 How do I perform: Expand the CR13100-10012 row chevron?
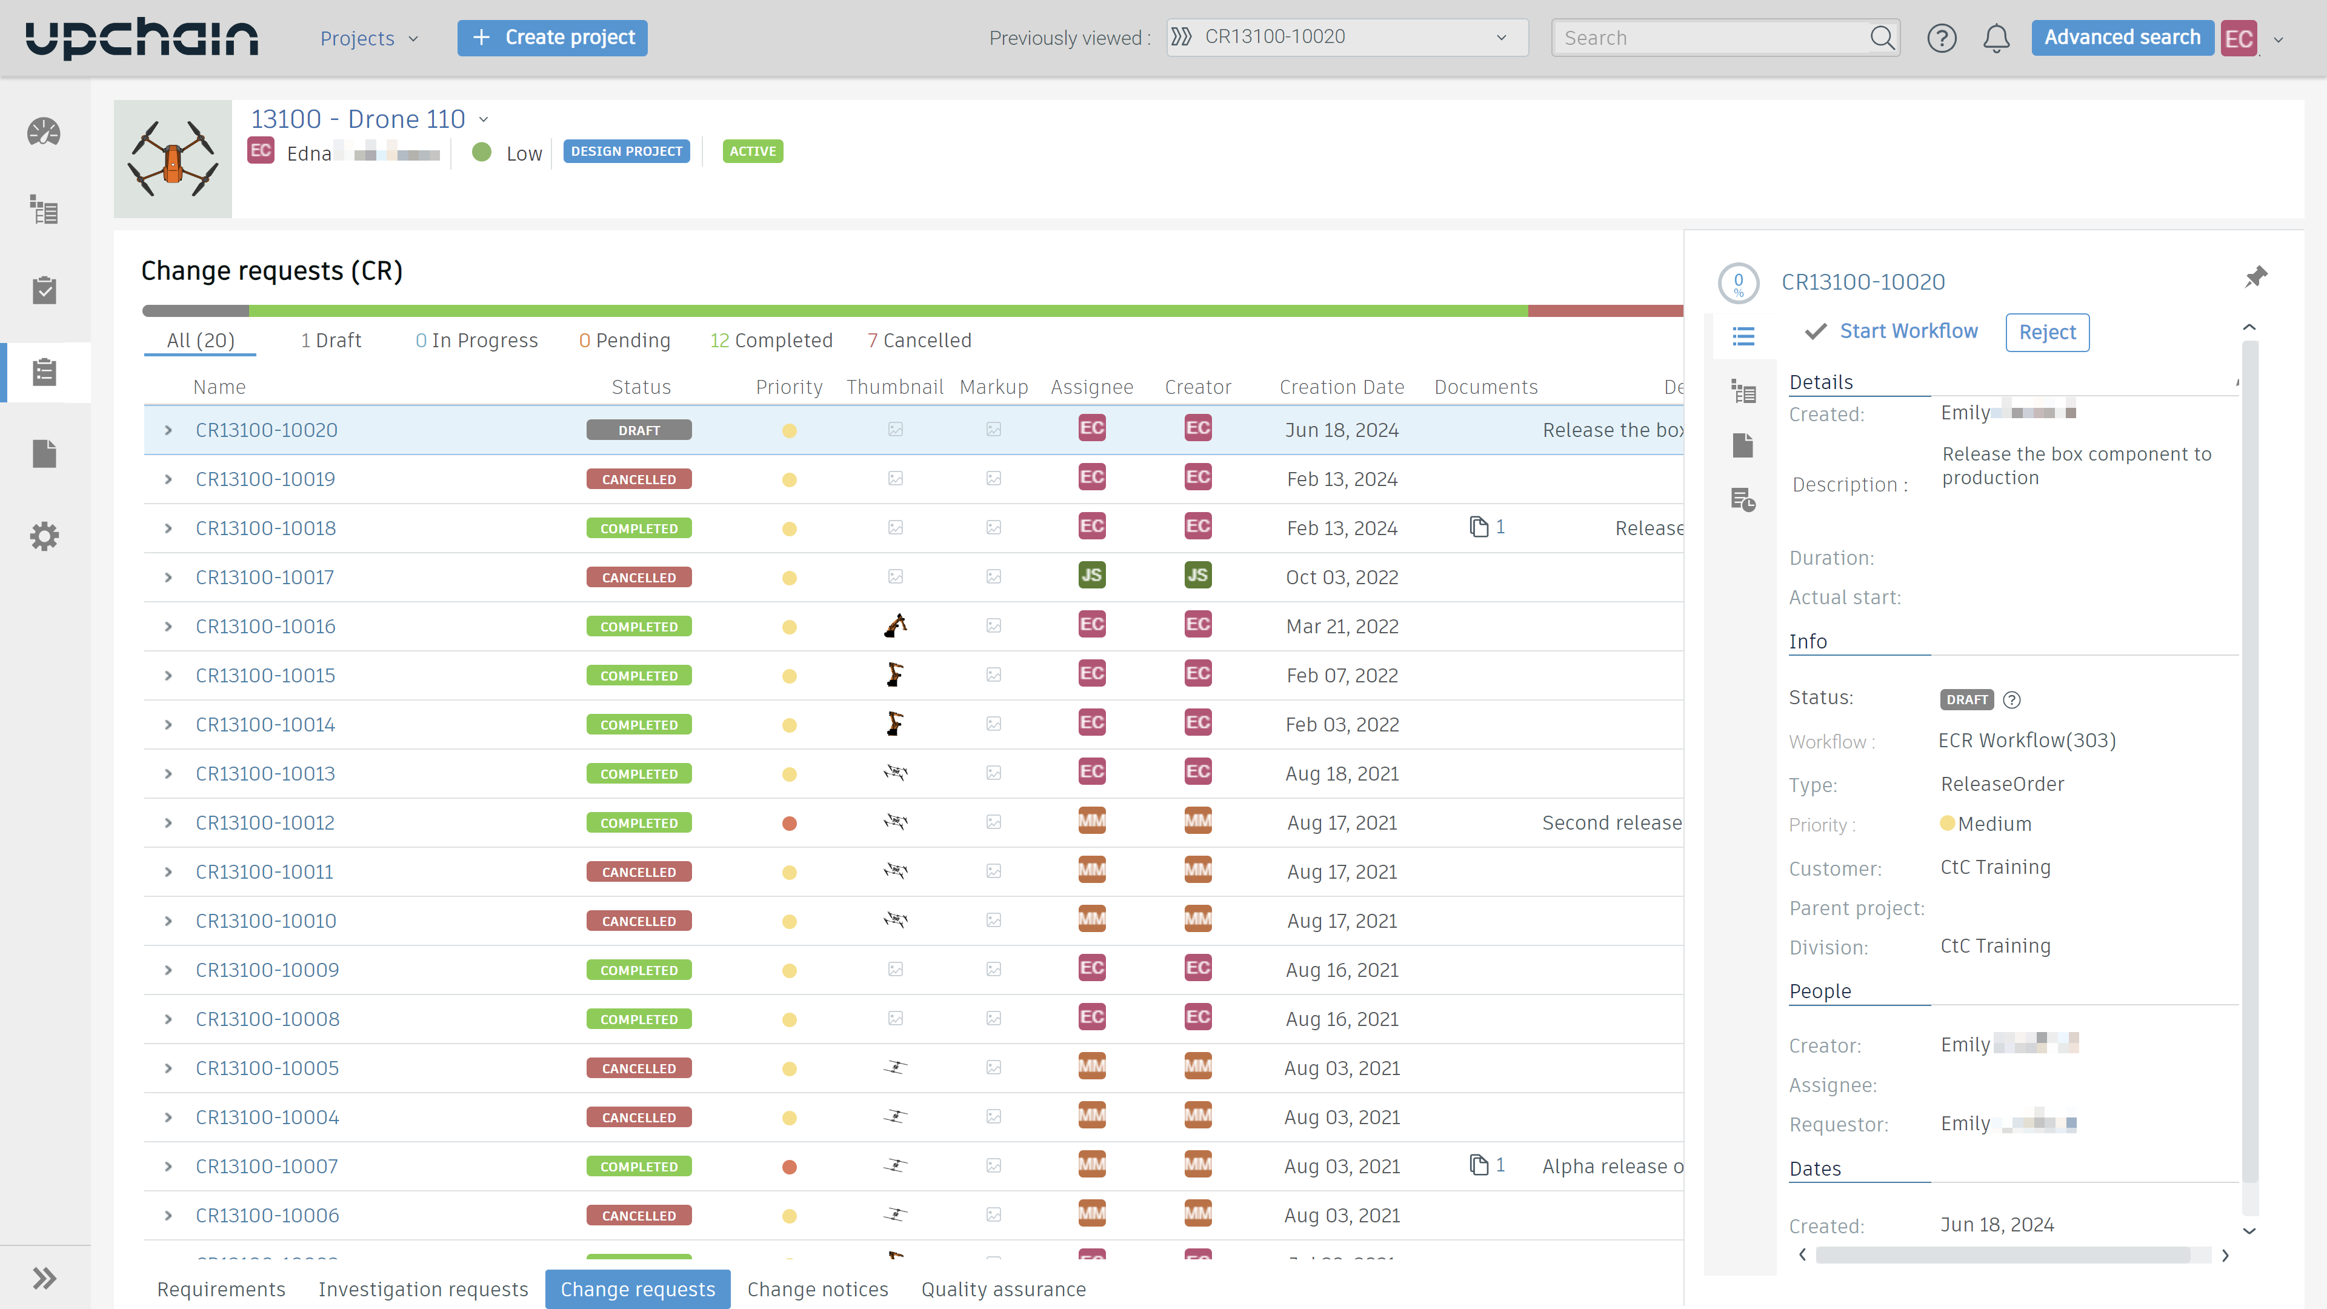click(168, 823)
